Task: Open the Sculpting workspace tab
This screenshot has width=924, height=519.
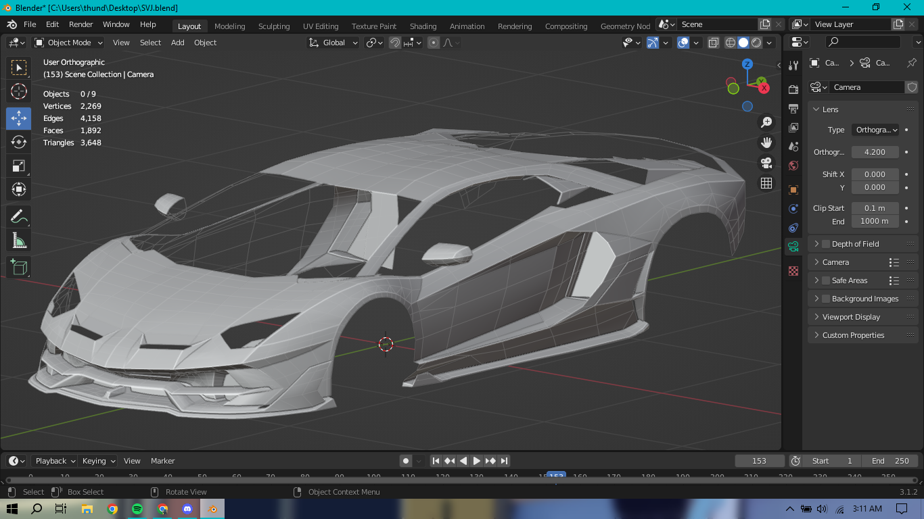Action: [x=273, y=26]
